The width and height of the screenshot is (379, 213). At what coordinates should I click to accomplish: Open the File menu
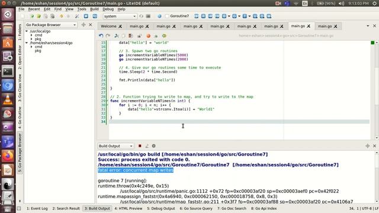(21, 9)
